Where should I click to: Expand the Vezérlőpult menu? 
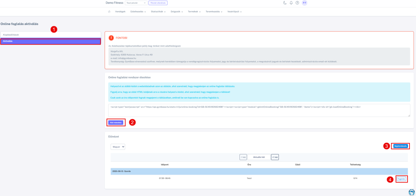235,12
